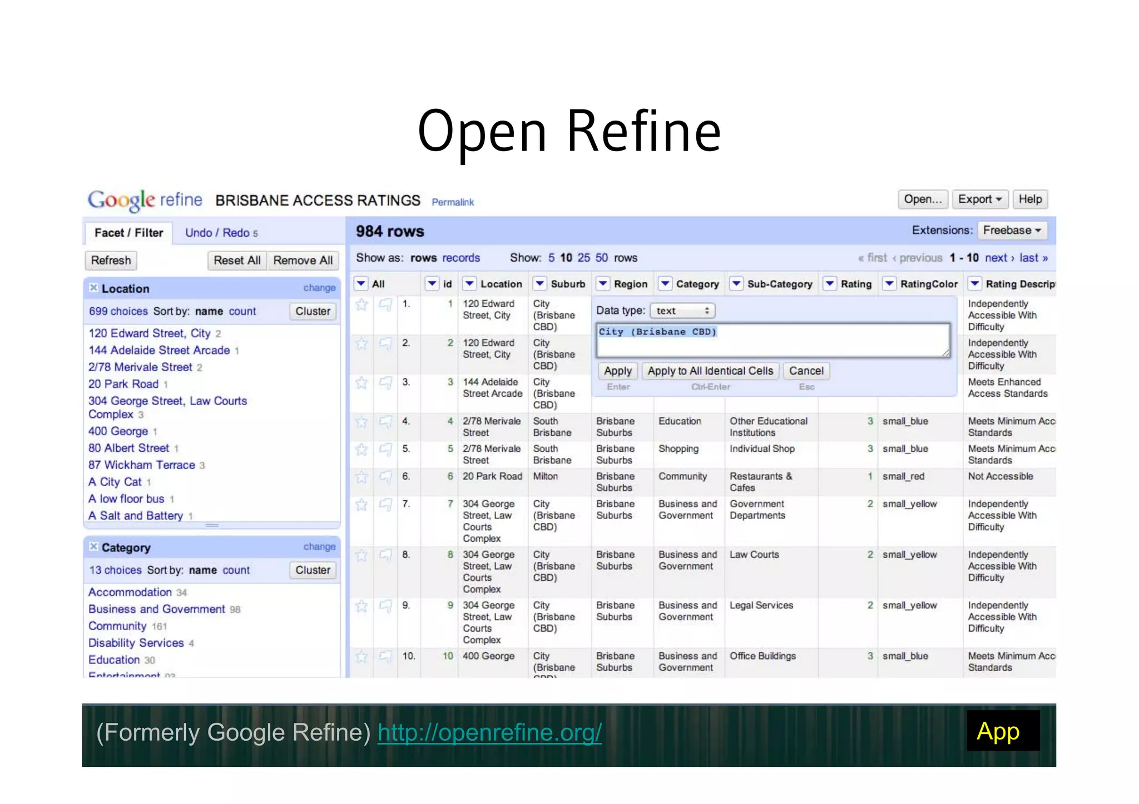Star row 7 Government Departments
This screenshot has height=804, width=1139.
click(x=361, y=505)
